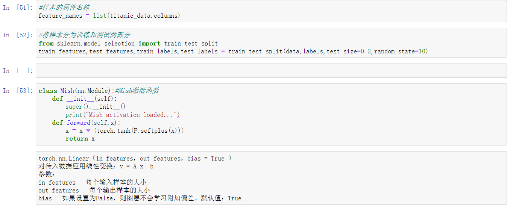Screen dimensions: 510x209
Task: Select the empty In [ ] prompt
Action: [x=18, y=71]
